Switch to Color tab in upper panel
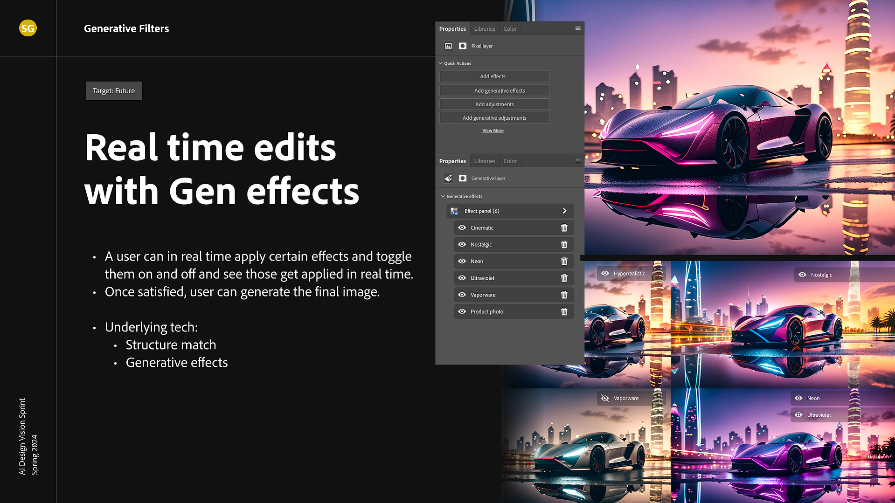 pos(510,29)
